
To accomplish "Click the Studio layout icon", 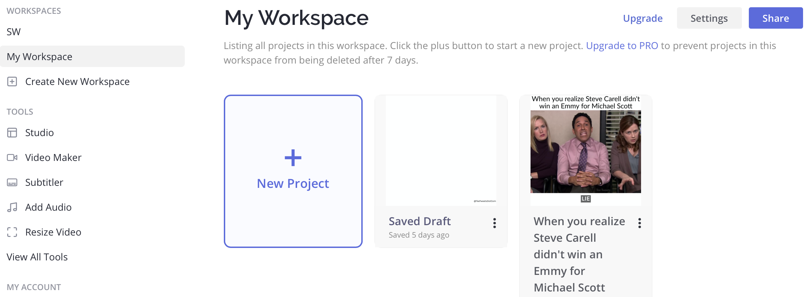I will point(12,133).
